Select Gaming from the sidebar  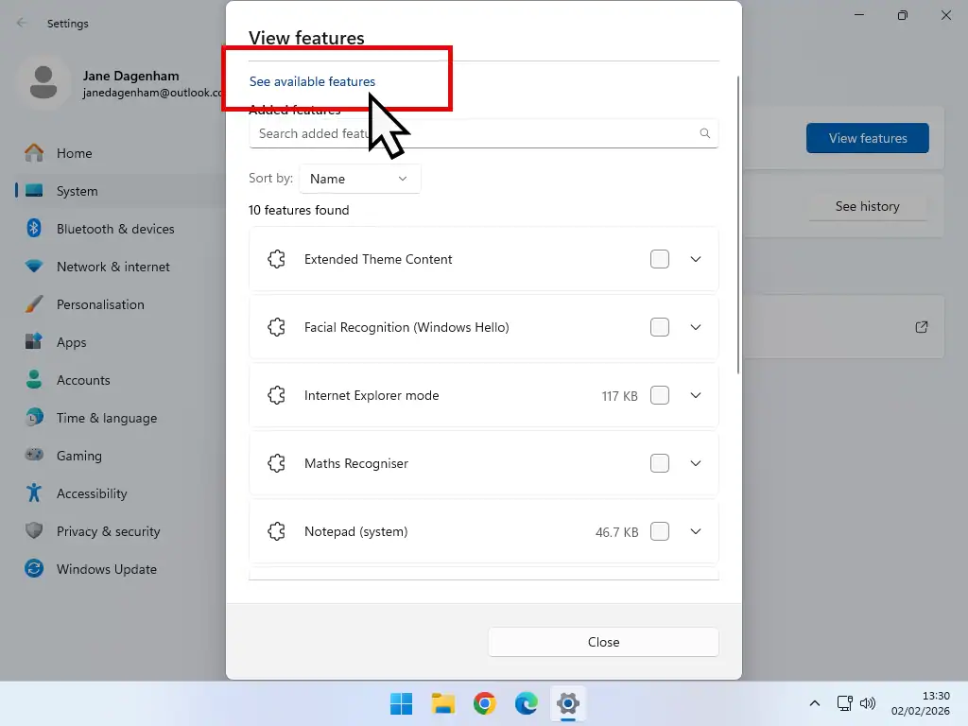click(x=79, y=456)
